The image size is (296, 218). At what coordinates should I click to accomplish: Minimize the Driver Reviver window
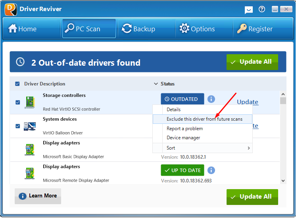click(275, 9)
